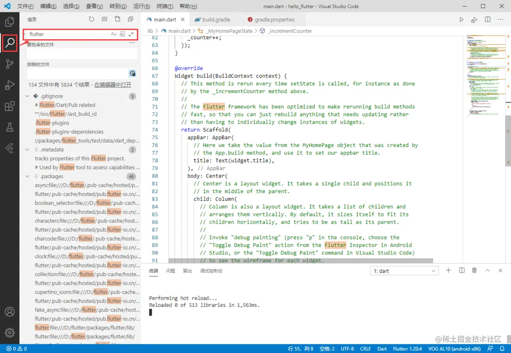Toggle match whole word option
Image resolution: width=511 pixels, height=353 pixels.
coord(122,34)
